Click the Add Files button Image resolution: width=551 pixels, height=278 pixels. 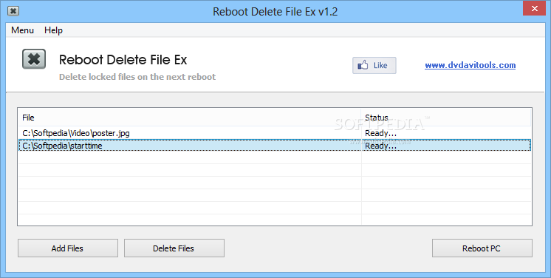pyautogui.click(x=67, y=248)
